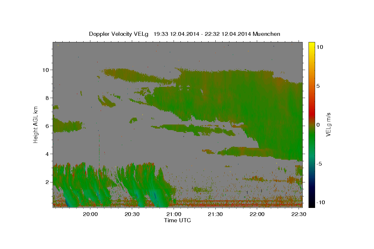
Task: Click the colorbar tick label "-10" at bottom
Action: point(320,202)
